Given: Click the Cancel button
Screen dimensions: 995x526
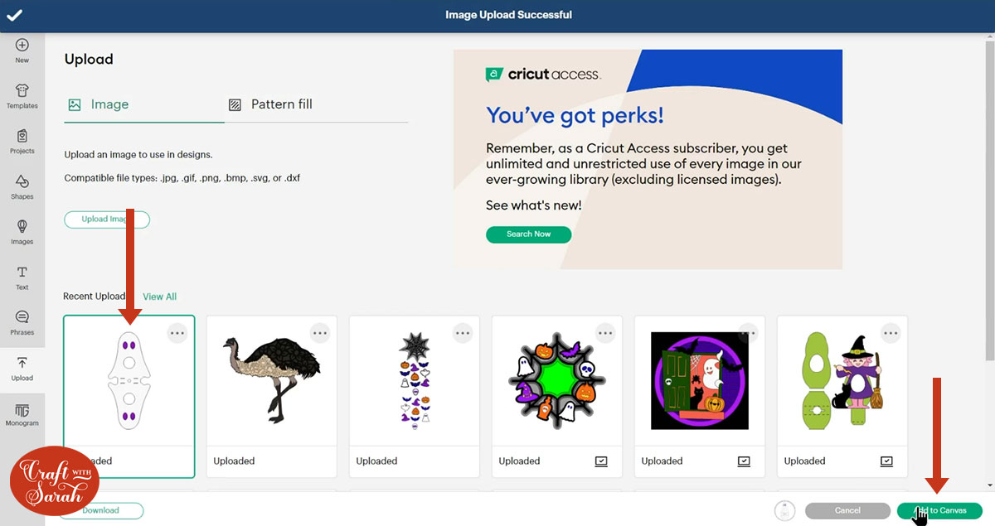Looking at the screenshot, I should point(847,510).
